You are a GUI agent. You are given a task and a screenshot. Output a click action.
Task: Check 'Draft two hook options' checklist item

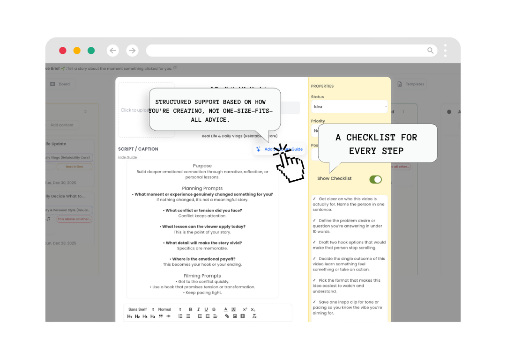(x=314, y=242)
